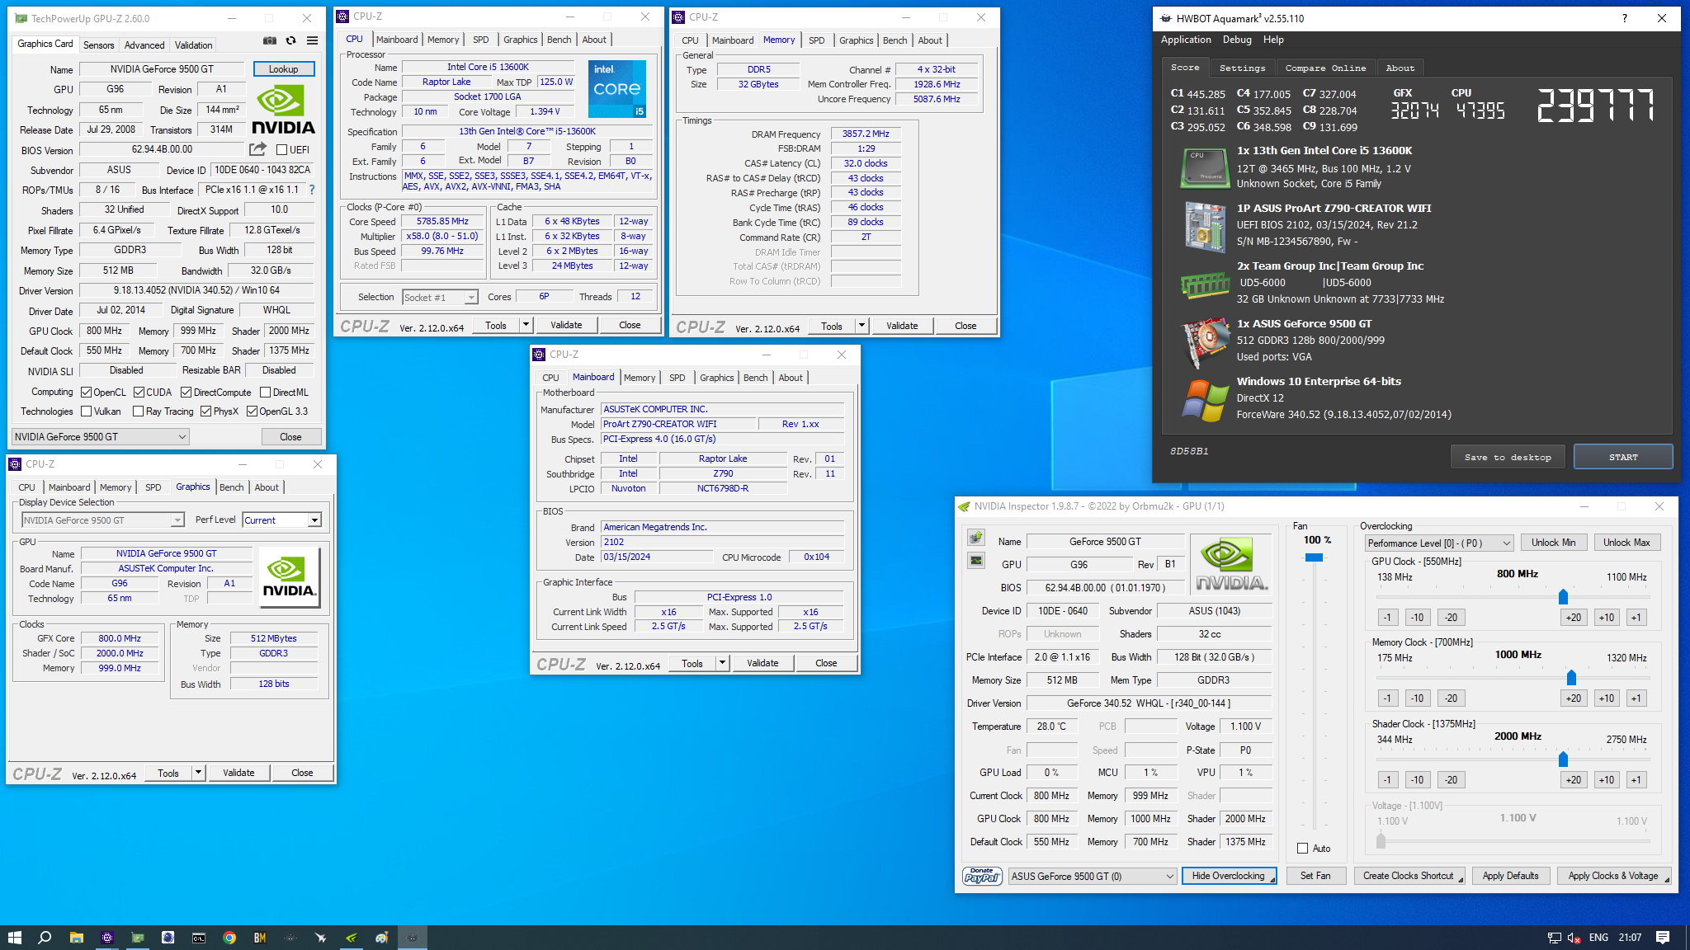1690x950 pixels.
Task: Open ASUS GeForce 9500 GT (0) GPU dropdown
Action: coord(1093,877)
